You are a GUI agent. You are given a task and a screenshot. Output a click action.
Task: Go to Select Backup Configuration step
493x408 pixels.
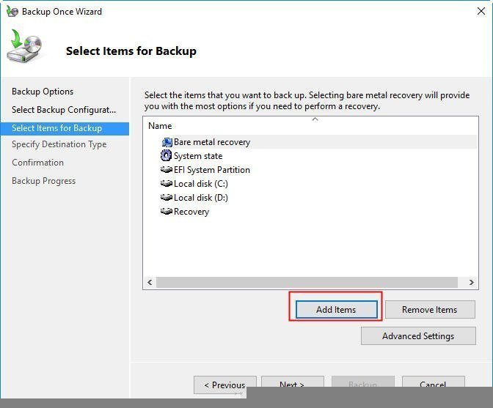[x=64, y=110]
